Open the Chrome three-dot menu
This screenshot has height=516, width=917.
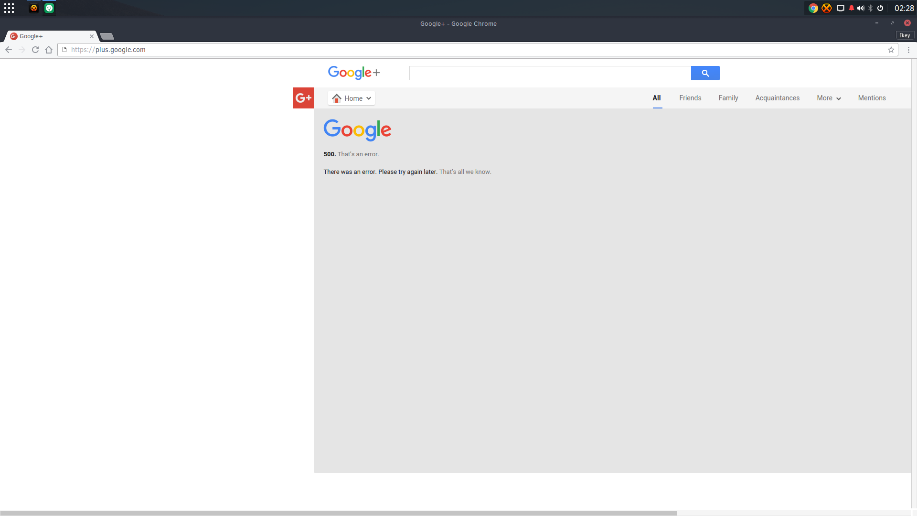(908, 50)
